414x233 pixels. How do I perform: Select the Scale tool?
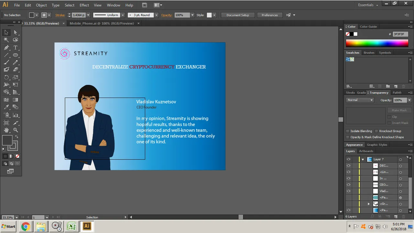[15, 77]
